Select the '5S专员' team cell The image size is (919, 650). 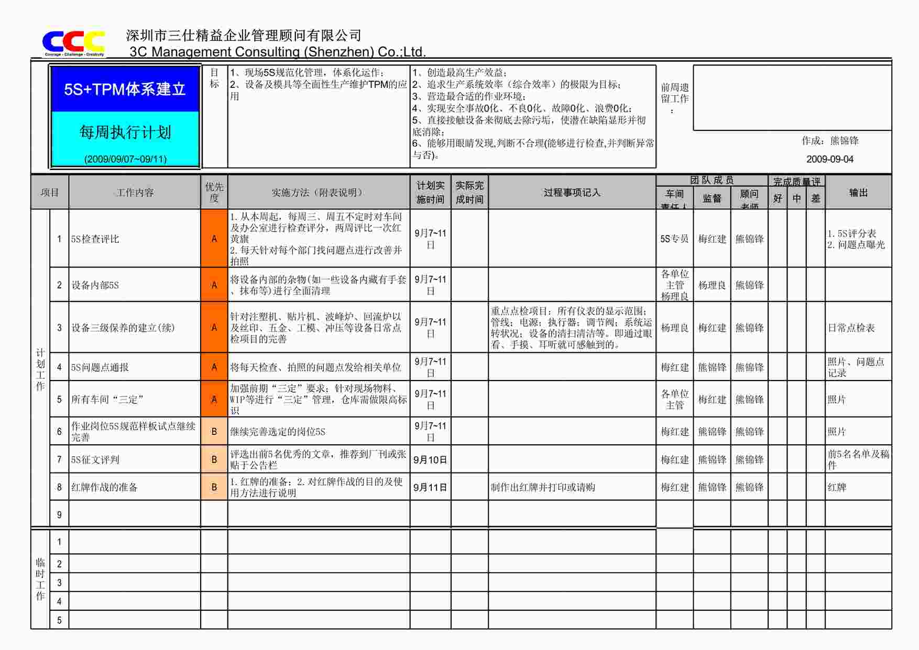[674, 239]
